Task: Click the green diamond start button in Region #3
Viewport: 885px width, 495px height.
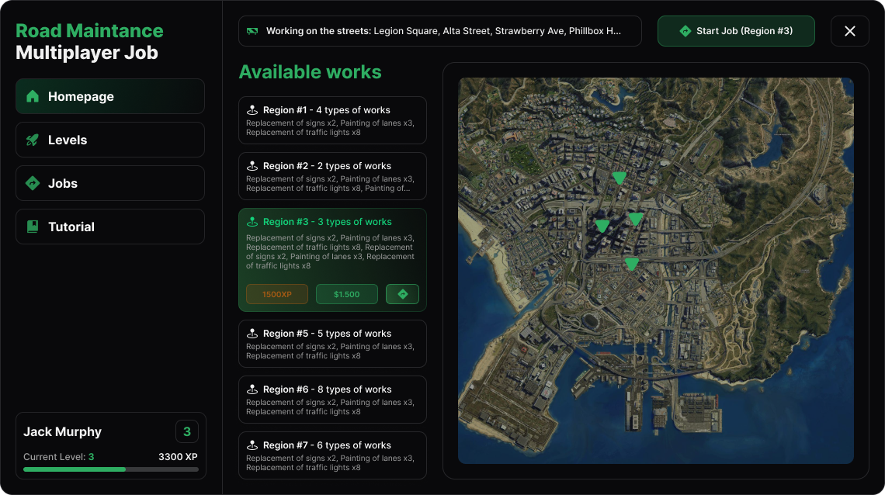Action: tap(402, 294)
